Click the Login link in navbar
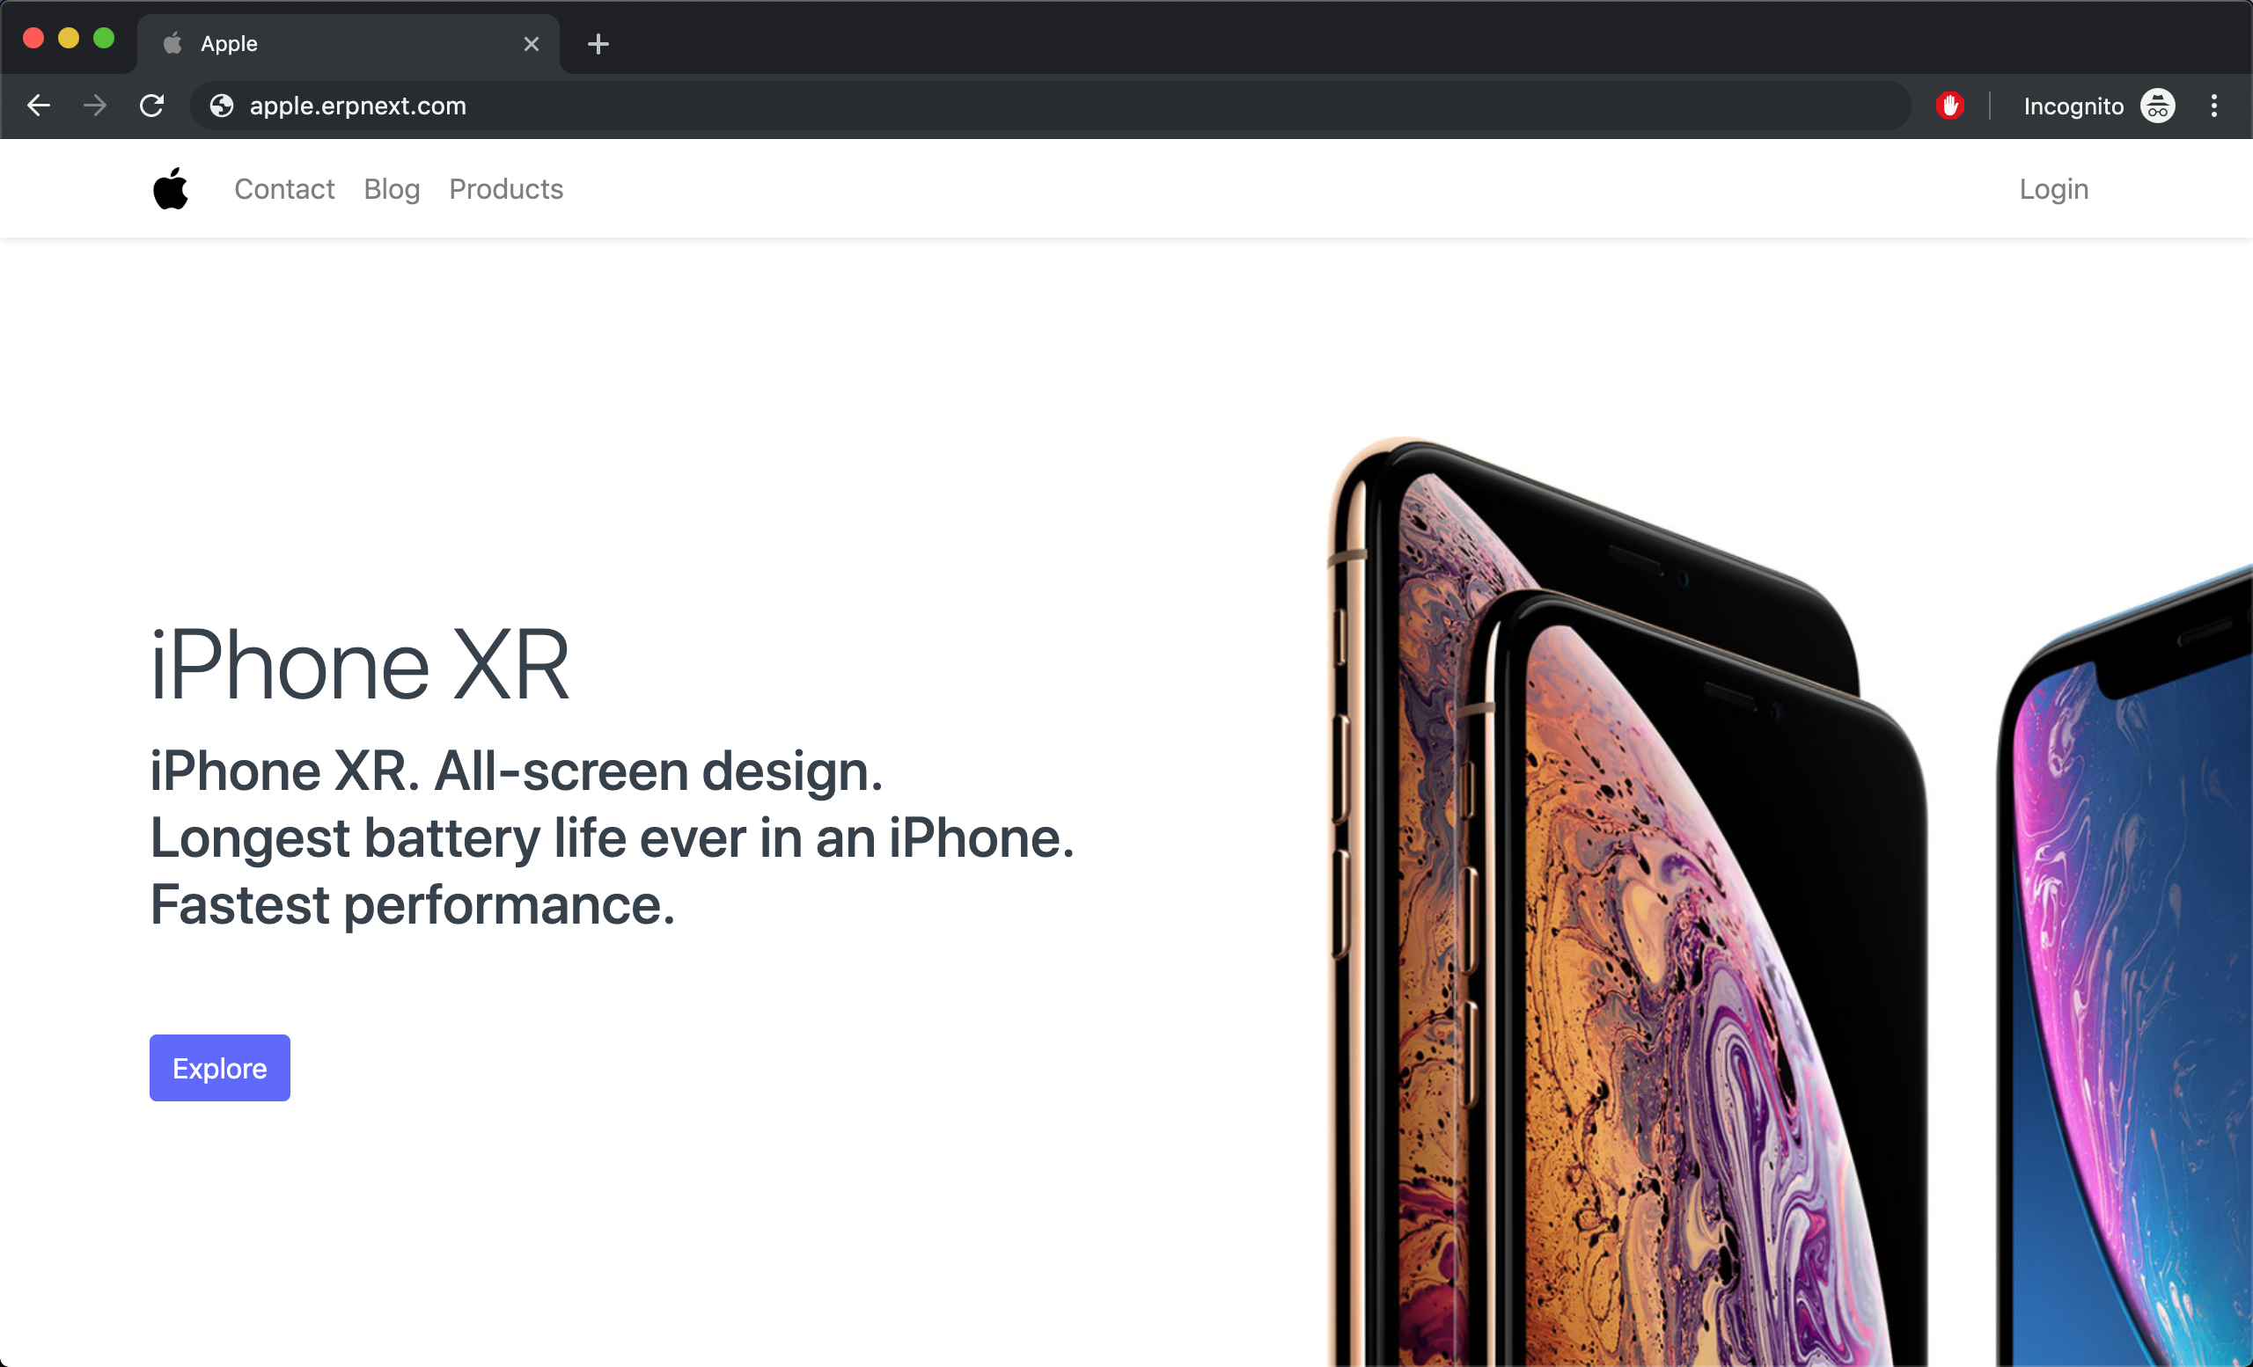 point(2053,190)
